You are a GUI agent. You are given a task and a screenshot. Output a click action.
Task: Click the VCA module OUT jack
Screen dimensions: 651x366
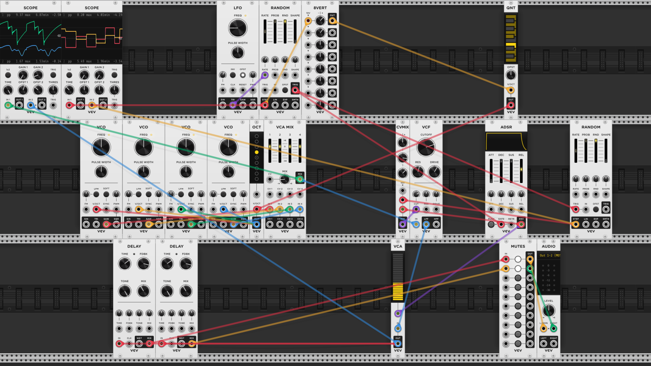(x=398, y=343)
